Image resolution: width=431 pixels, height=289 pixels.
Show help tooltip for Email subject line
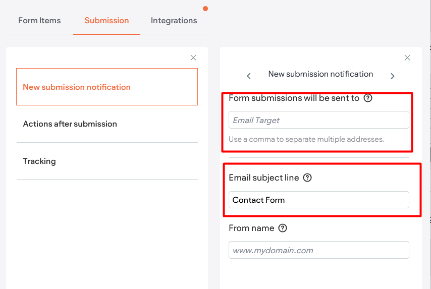pos(307,178)
